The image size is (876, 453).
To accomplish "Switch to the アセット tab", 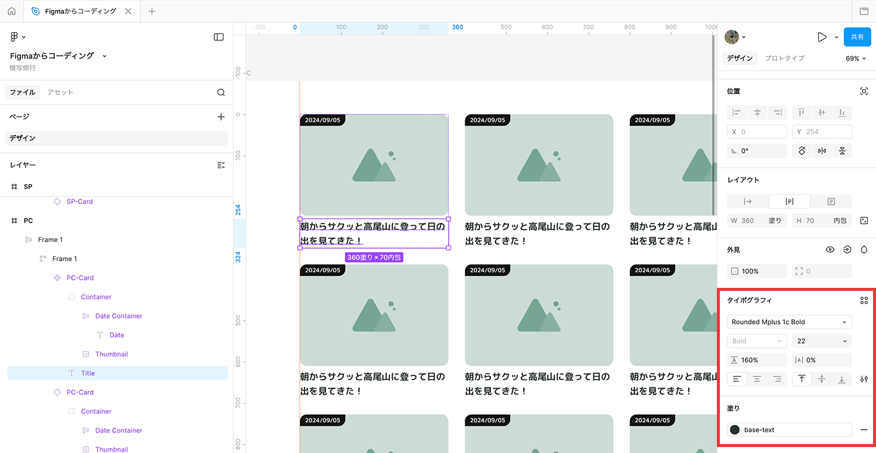I will coord(60,92).
